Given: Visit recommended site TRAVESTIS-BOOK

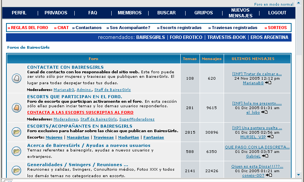Looking at the screenshot, I should 226,37.
